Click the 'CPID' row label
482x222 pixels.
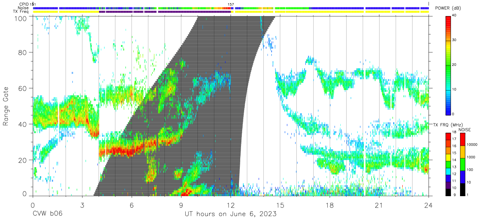click(x=24, y=4)
